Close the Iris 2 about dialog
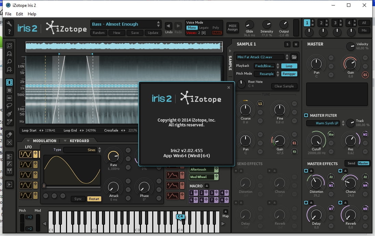 (229, 87)
